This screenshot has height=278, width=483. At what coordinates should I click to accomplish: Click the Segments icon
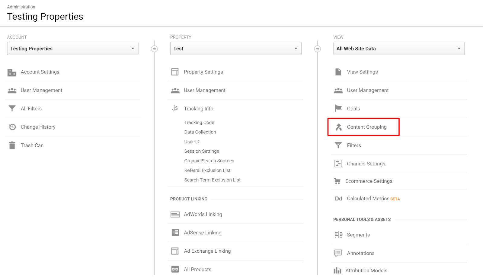coord(338,235)
